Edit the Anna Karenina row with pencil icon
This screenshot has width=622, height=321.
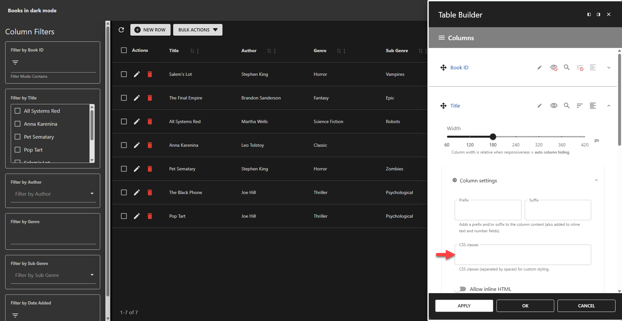[x=137, y=145]
